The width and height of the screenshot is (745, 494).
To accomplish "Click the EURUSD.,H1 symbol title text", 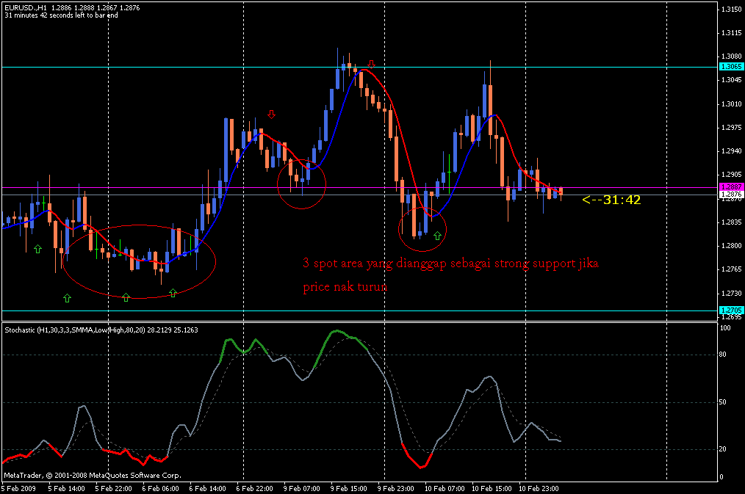I will [x=26, y=7].
